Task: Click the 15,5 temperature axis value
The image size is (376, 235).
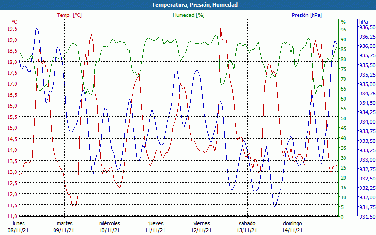Action: 13,117
